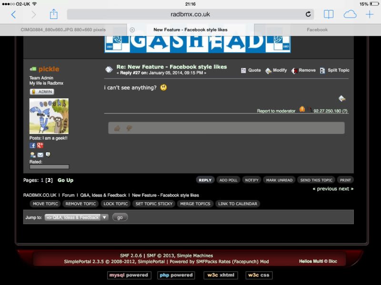Click the quick modify icon below post
381x285 pixels.
[x=342, y=98]
